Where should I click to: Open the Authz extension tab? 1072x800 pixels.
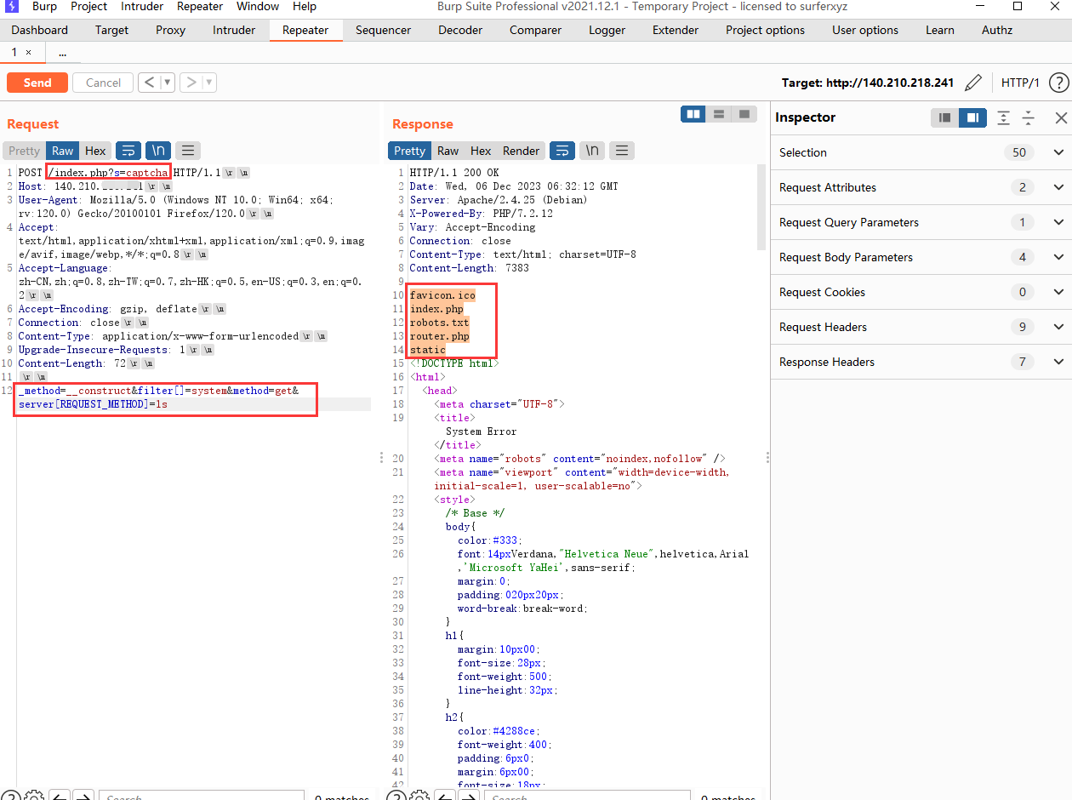point(996,30)
